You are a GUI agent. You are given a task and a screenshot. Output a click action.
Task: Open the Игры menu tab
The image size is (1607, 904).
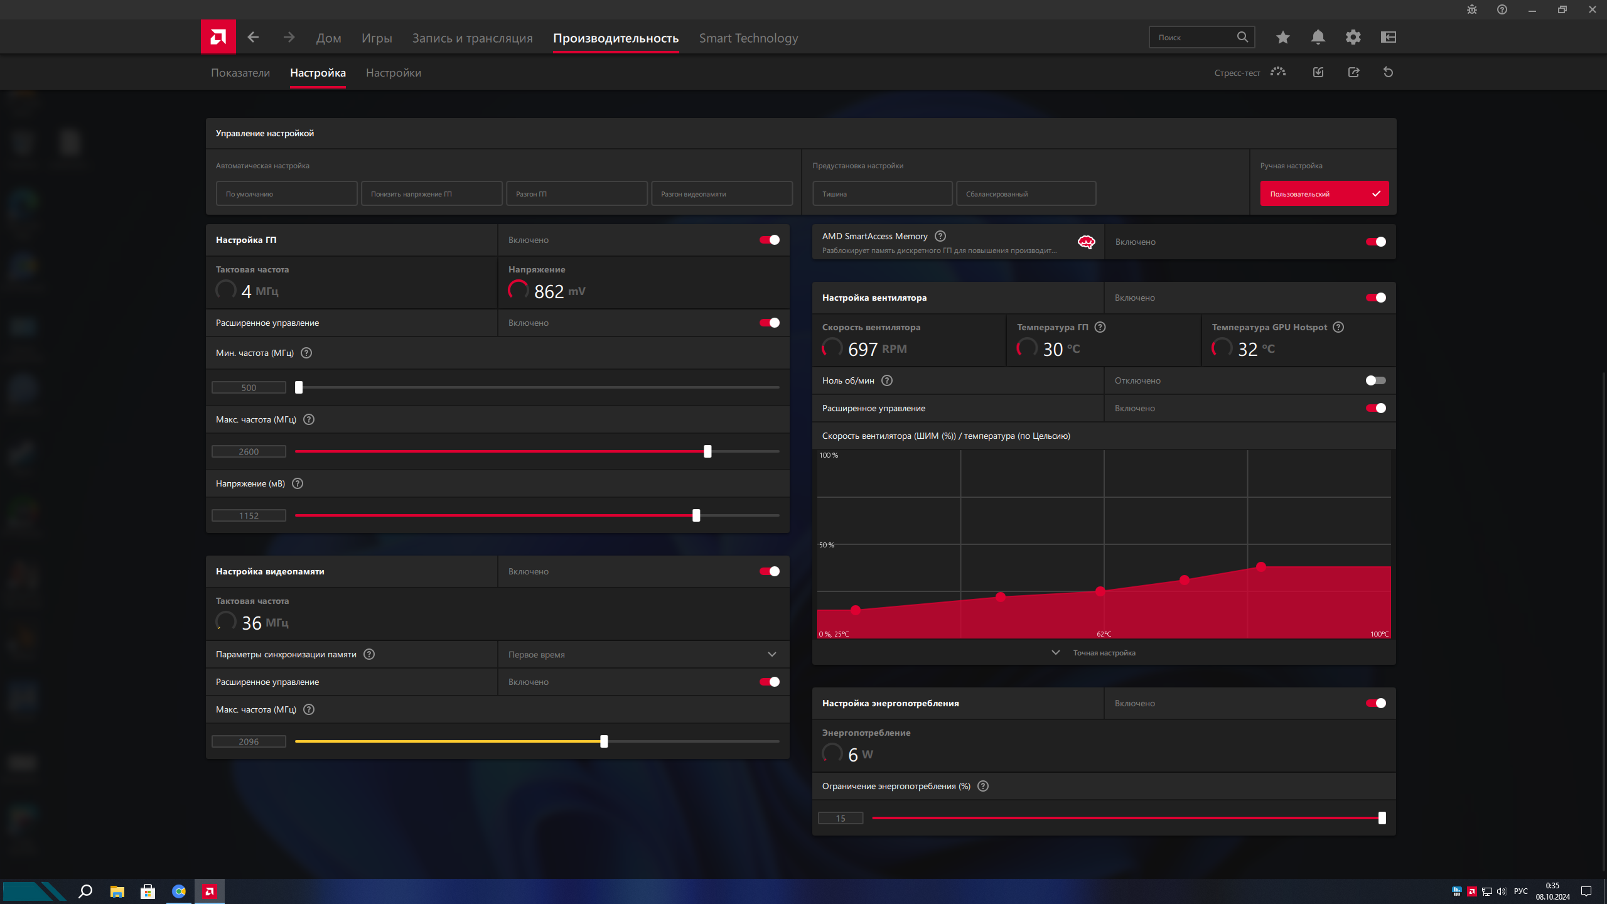pyautogui.click(x=377, y=38)
